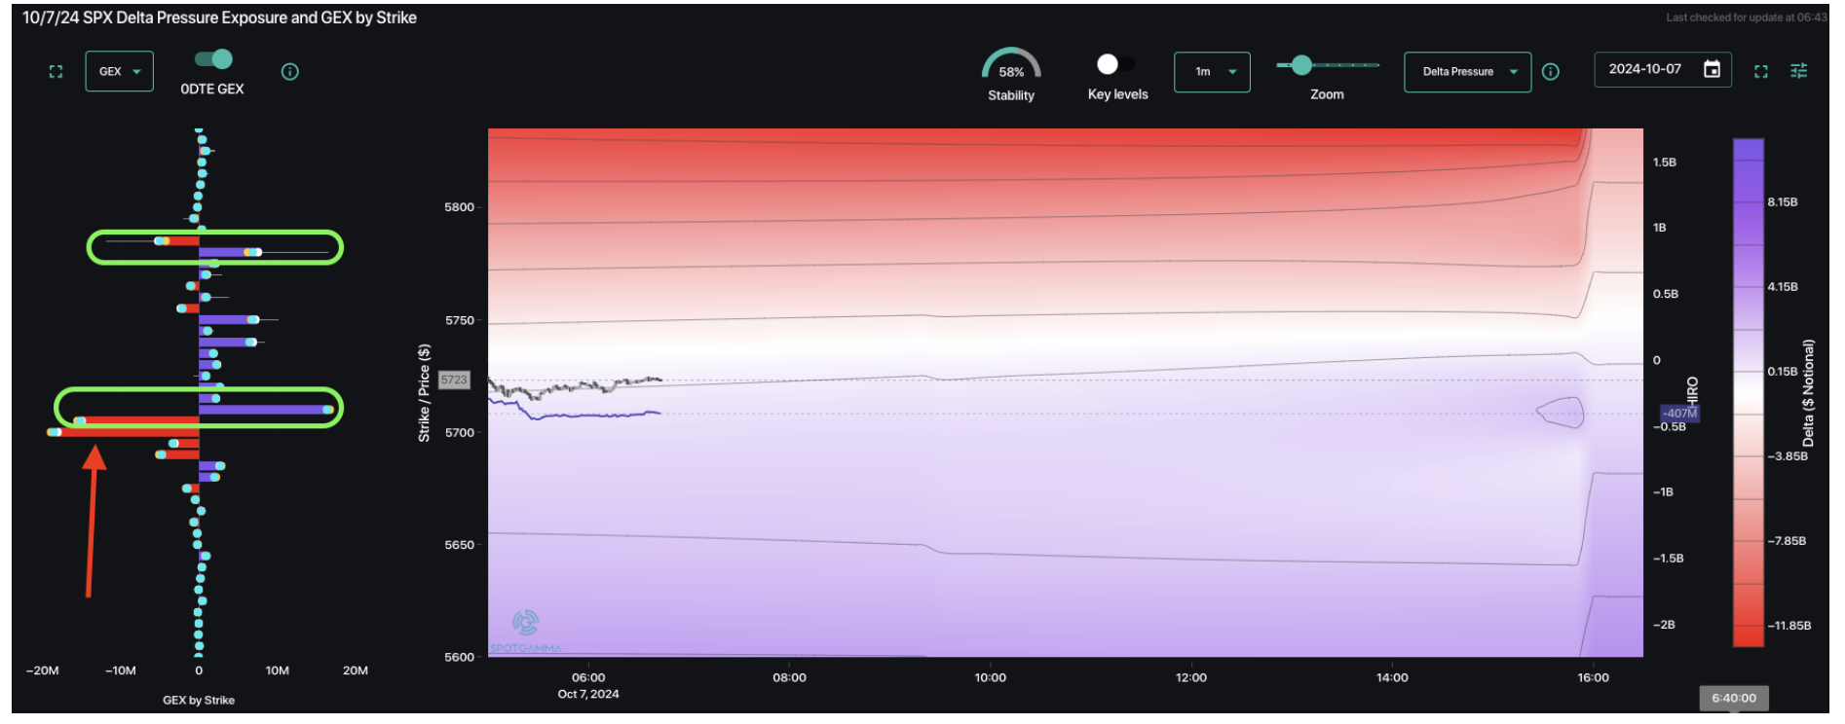The width and height of the screenshot is (1845, 724).
Task: Click the 1.5B HIRO axis label
Action: pyautogui.click(x=1665, y=163)
